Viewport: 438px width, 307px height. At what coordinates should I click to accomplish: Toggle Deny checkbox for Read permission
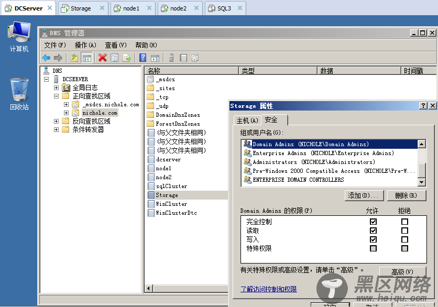pos(404,231)
